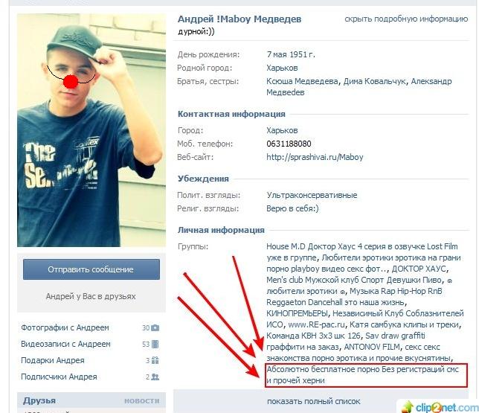Viewport: 479px width, 413px height.
Task: Open sibling profile Дима Ковальчук
Action: pos(375,81)
